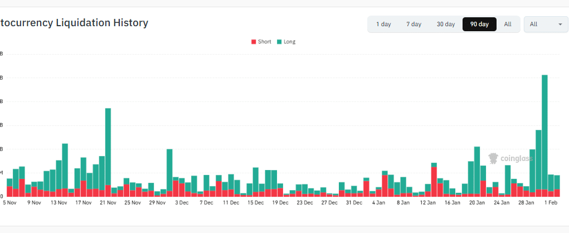The height and width of the screenshot is (233, 569).
Task: Click the tall red bar near 12 Jan
Action: point(434,182)
